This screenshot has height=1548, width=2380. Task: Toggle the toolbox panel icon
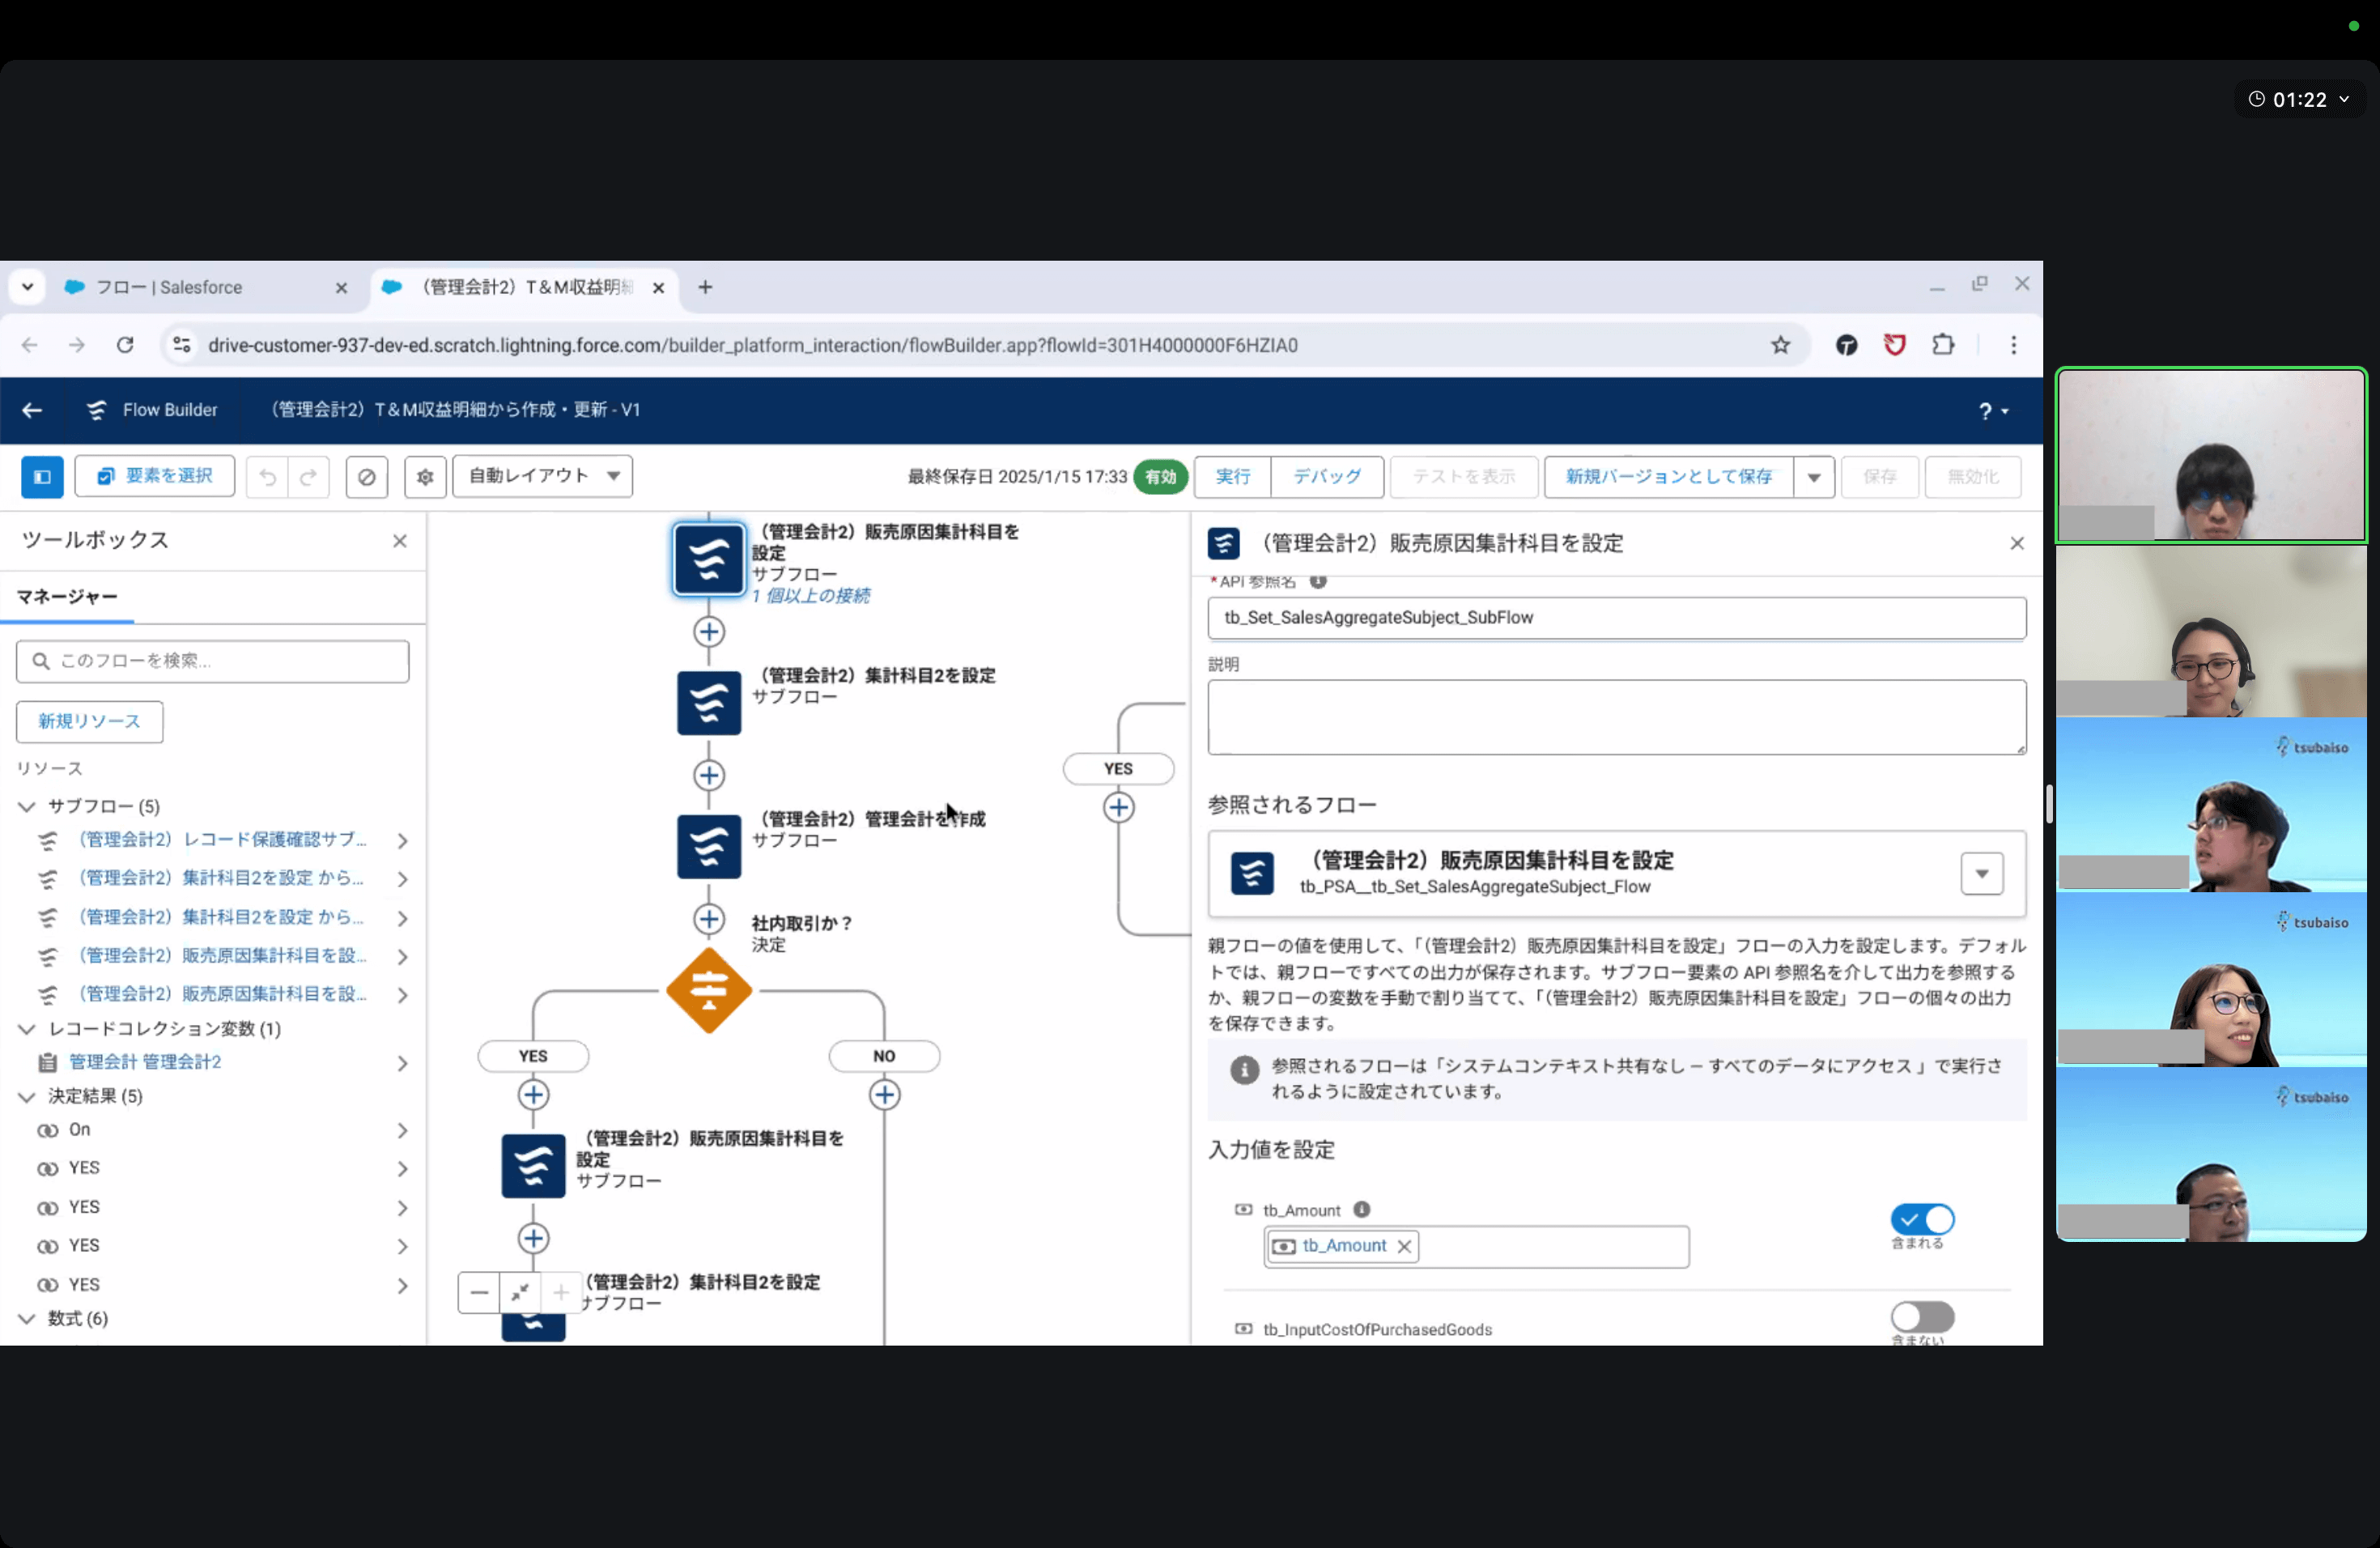pyautogui.click(x=42, y=477)
